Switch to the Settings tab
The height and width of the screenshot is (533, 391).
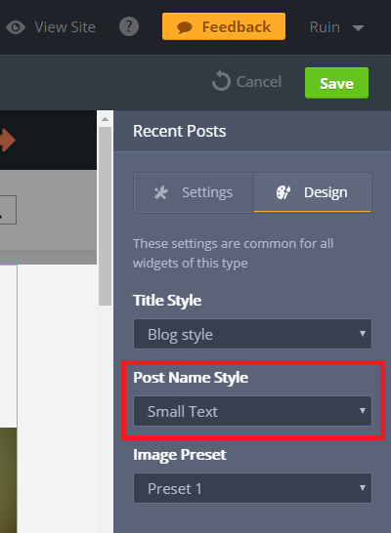pyautogui.click(x=194, y=192)
